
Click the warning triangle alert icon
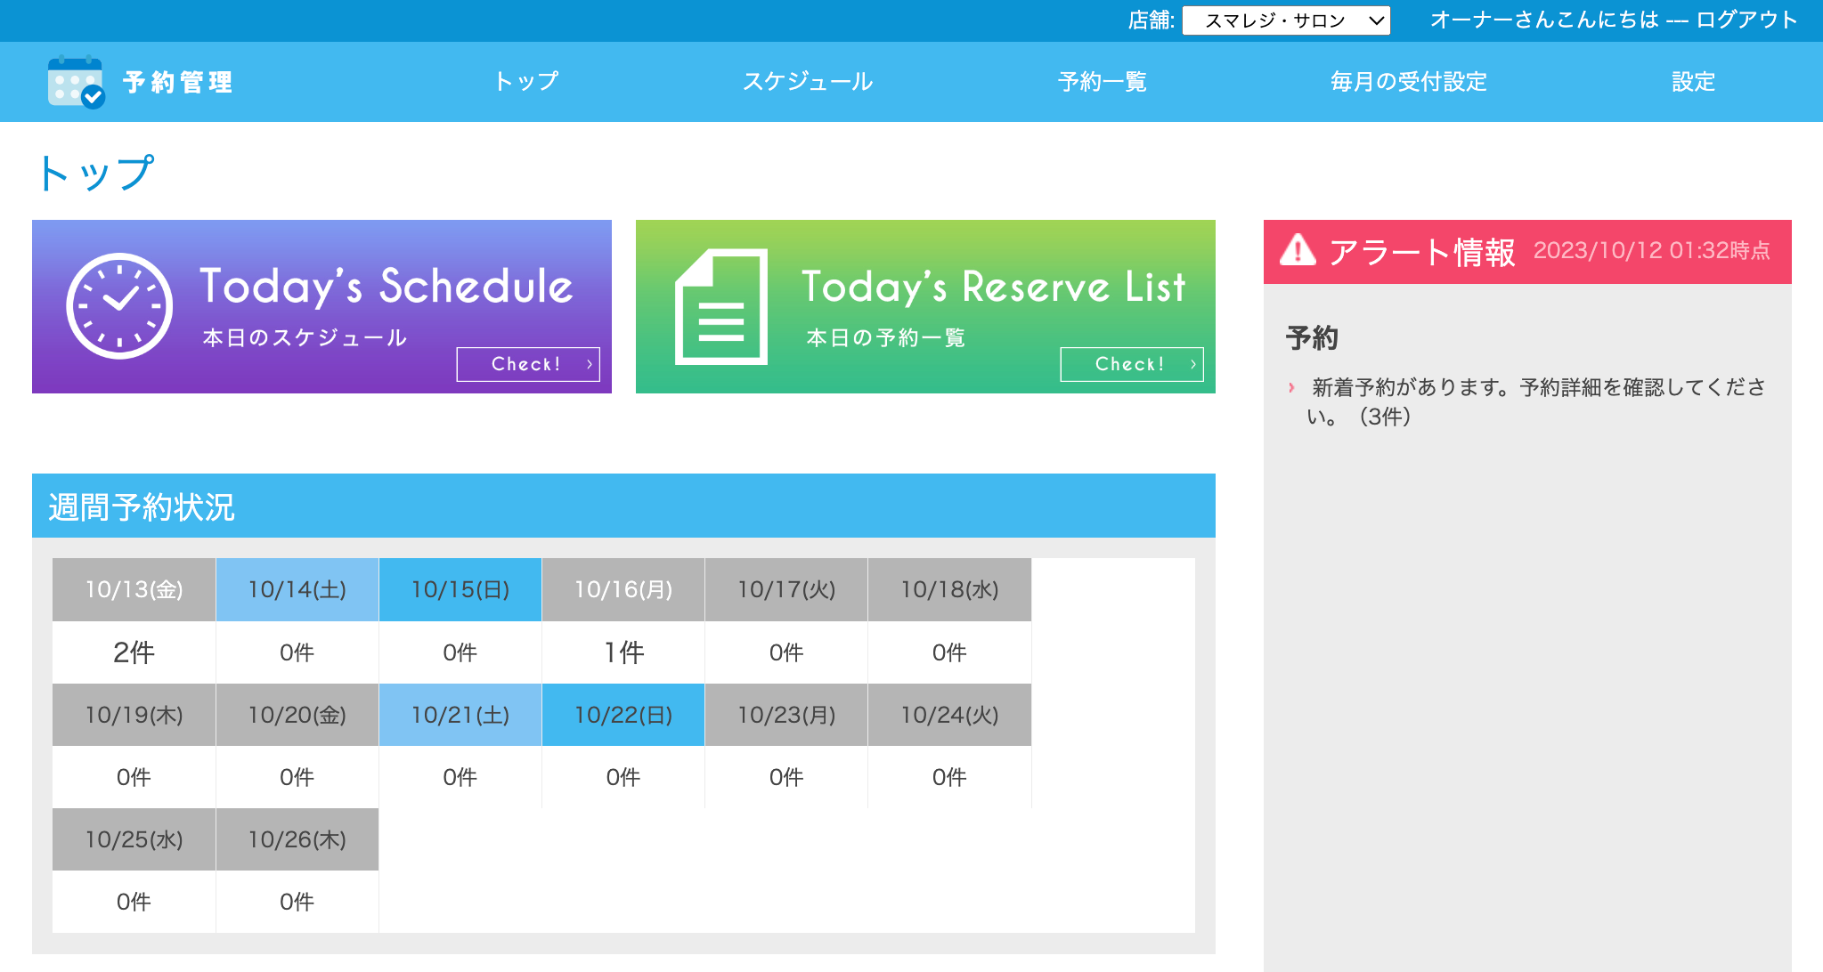(1298, 250)
